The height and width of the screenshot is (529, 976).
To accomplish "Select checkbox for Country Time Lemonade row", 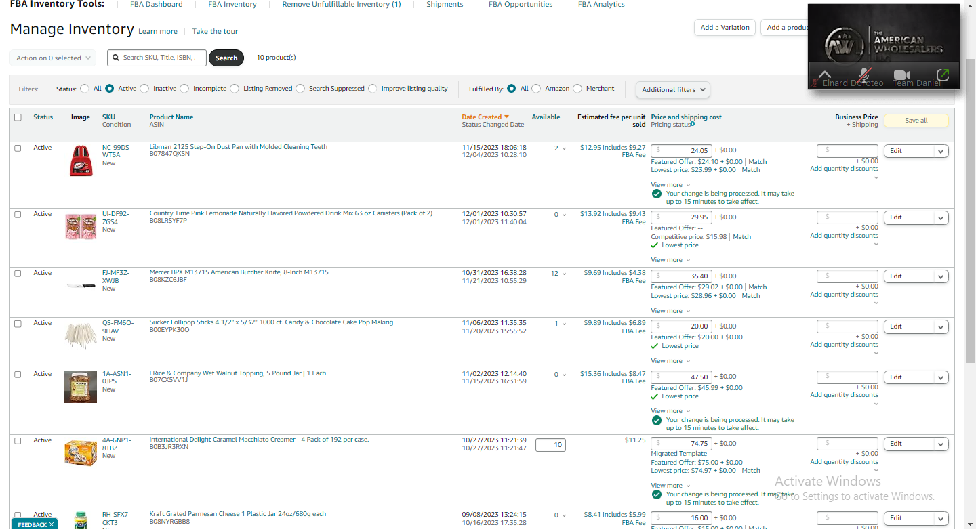I will [18, 214].
